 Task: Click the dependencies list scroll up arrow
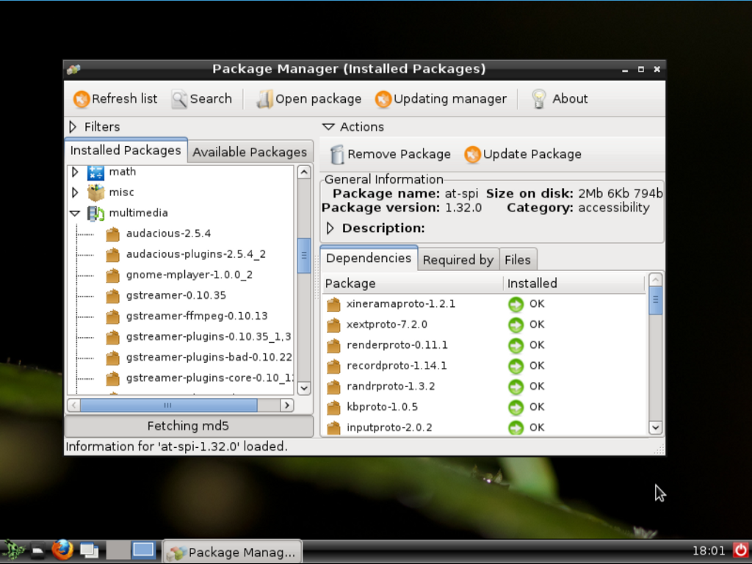(656, 280)
